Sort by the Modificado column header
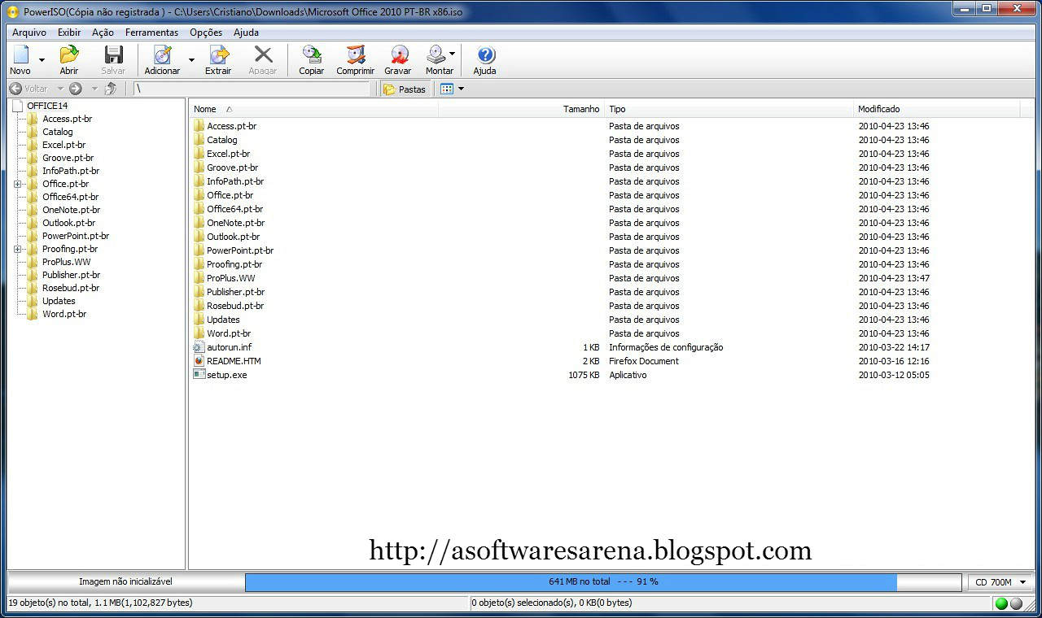 click(936, 109)
